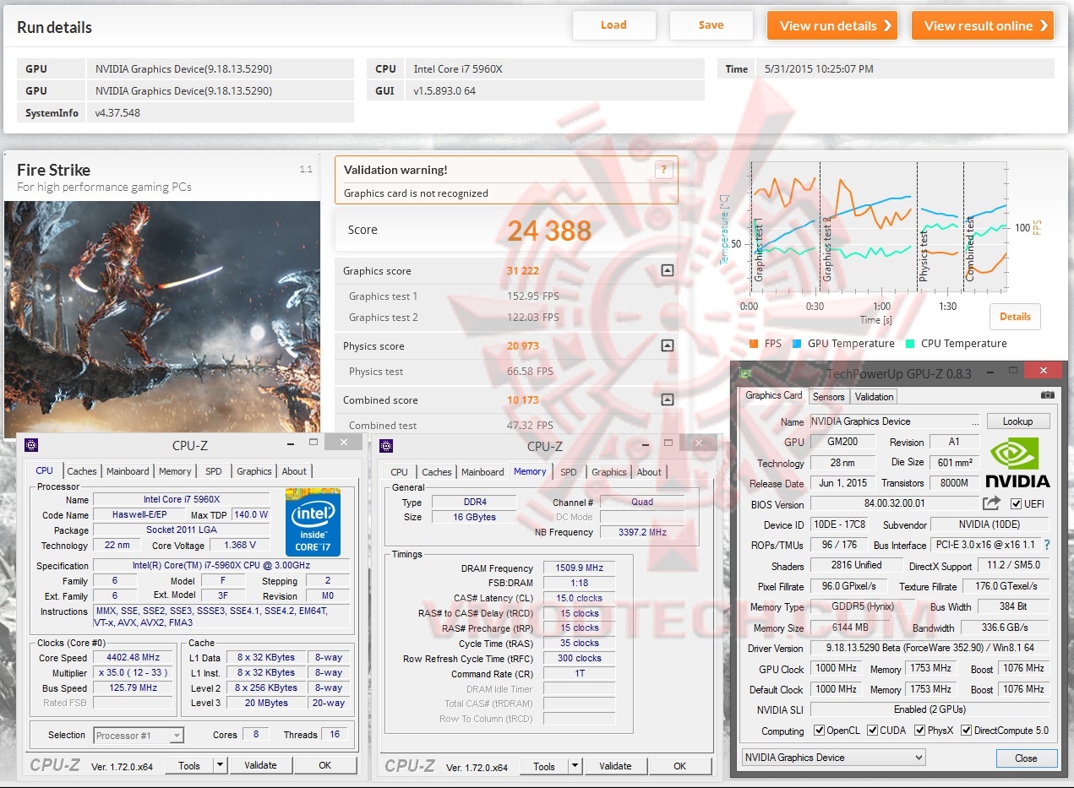Click the CPU-Z title bar icon of the Memory window
This screenshot has width=1074, height=788.
(x=386, y=446)
